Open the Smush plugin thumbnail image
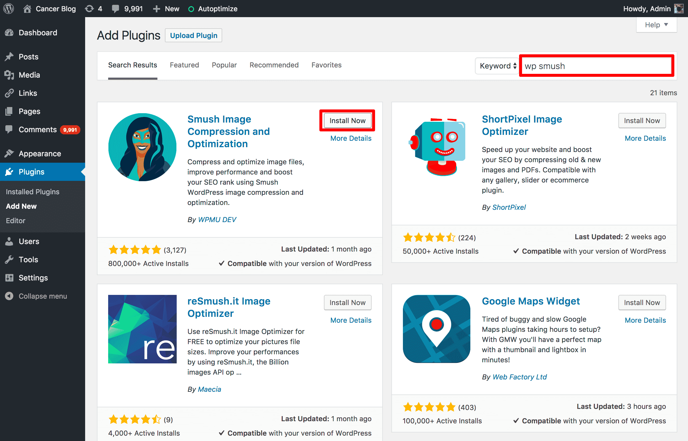 click(x=142, y=147)
